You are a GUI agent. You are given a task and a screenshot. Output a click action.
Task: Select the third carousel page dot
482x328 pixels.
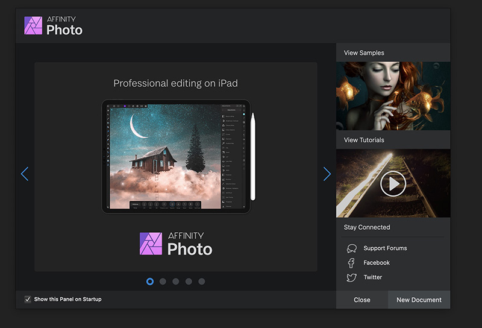pyautogui.click(x=176, y=282)
